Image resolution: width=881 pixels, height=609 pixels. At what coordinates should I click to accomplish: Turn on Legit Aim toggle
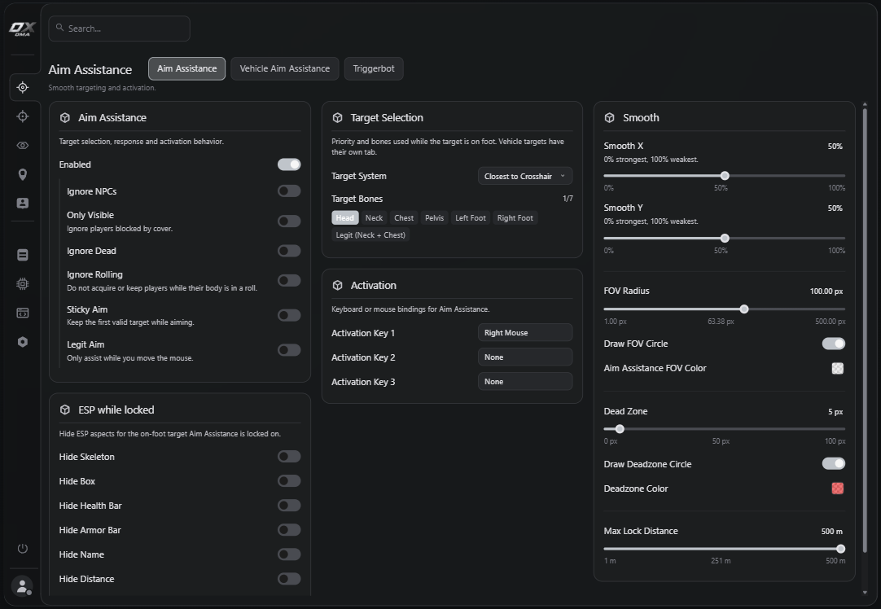pos(289,350)
